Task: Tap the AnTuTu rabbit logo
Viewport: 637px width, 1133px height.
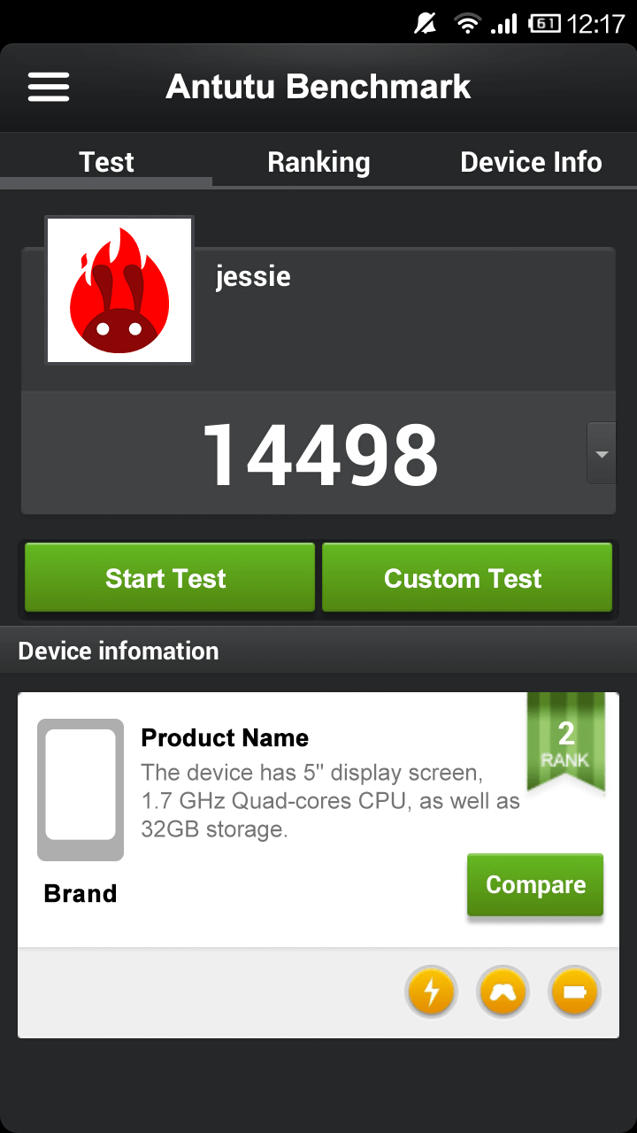Action: click(x=119, y=289)
